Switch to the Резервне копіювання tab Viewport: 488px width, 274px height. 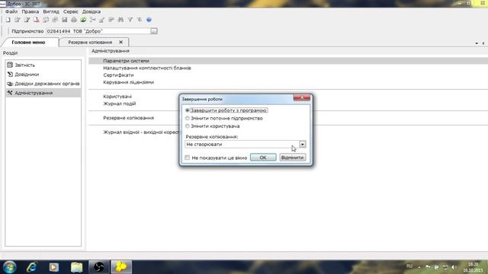pos(90,43)
